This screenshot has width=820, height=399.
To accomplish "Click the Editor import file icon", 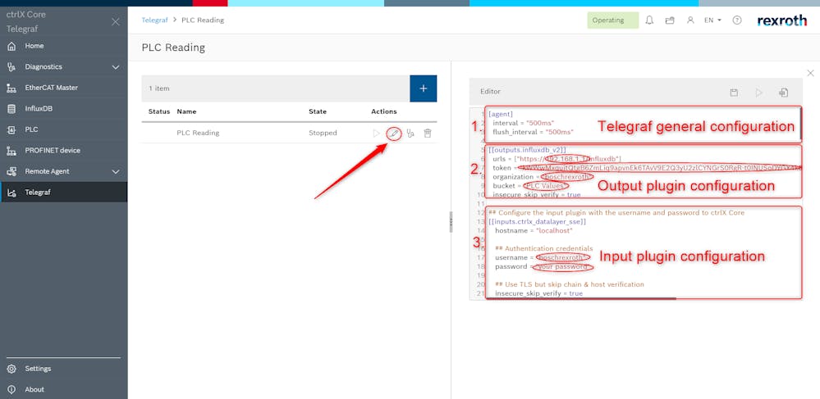I will [x=783, y=93].
